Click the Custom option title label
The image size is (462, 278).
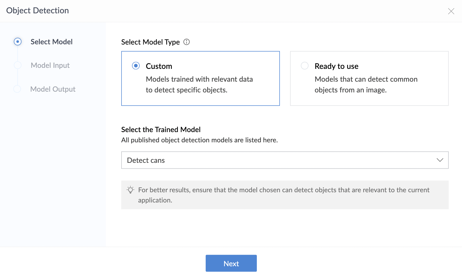pos(159,66)
